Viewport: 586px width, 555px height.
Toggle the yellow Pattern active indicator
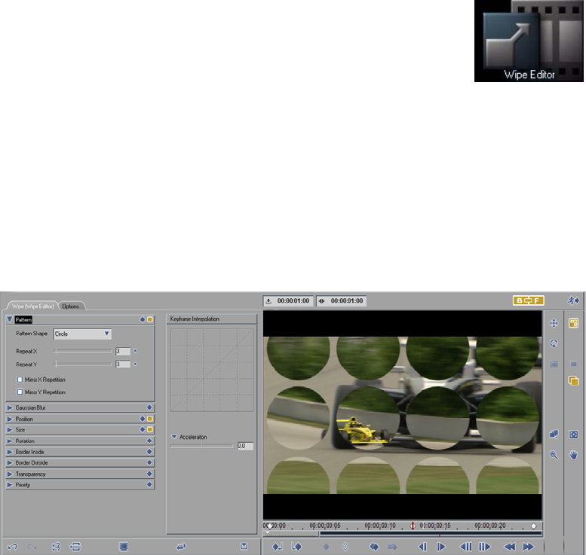[x=150, y=319]
